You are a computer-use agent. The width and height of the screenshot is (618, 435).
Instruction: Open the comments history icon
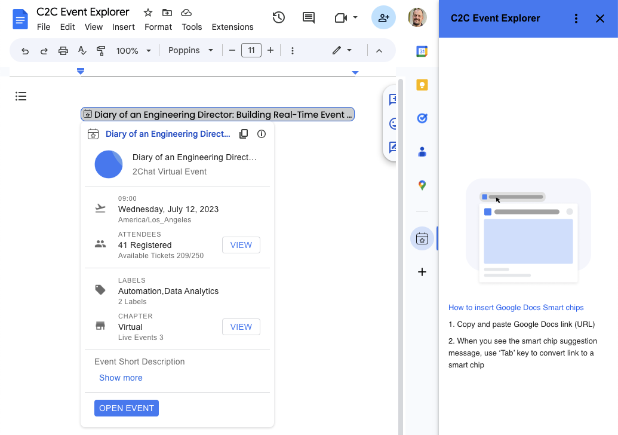(x=309, y=17)
